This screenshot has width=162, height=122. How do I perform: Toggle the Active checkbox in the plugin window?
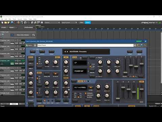click(27, 45)
